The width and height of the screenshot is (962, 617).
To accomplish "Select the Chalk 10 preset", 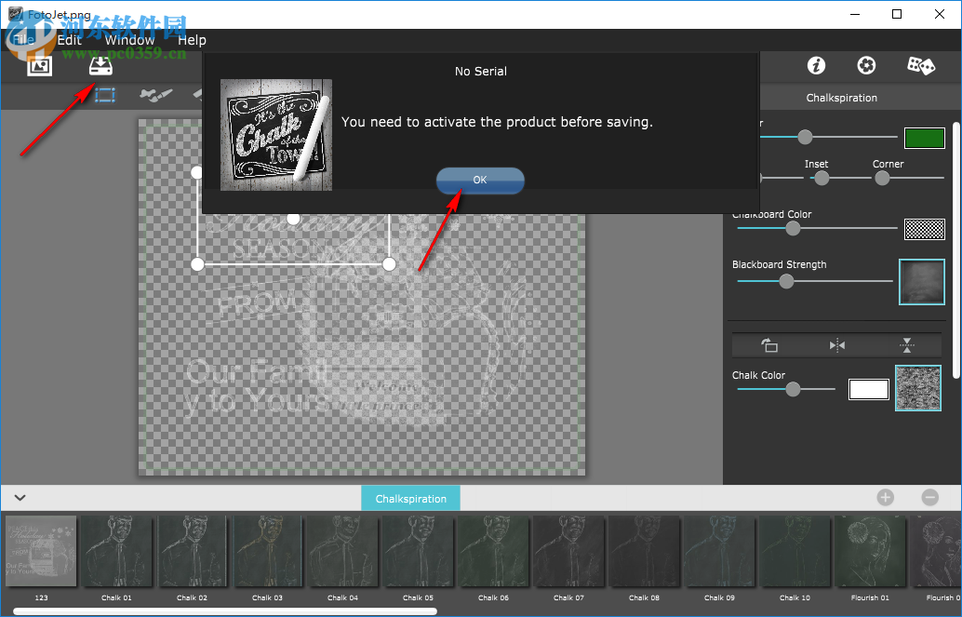I will (795, 551).
